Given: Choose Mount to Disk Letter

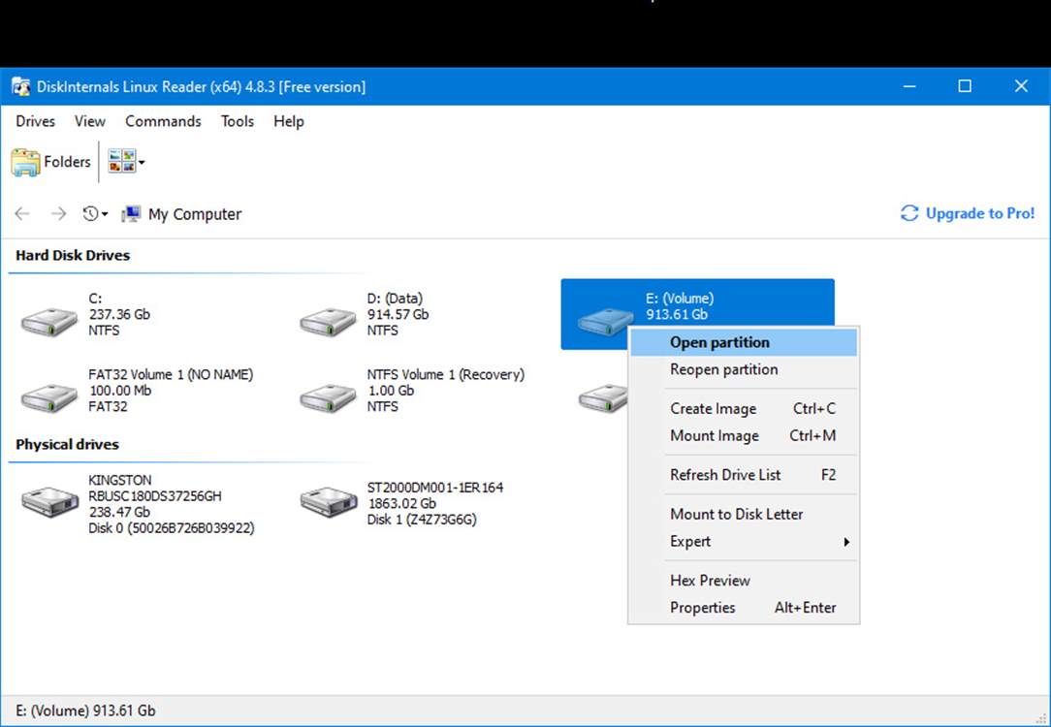Looking at the screenshot, I should [744, 514].
